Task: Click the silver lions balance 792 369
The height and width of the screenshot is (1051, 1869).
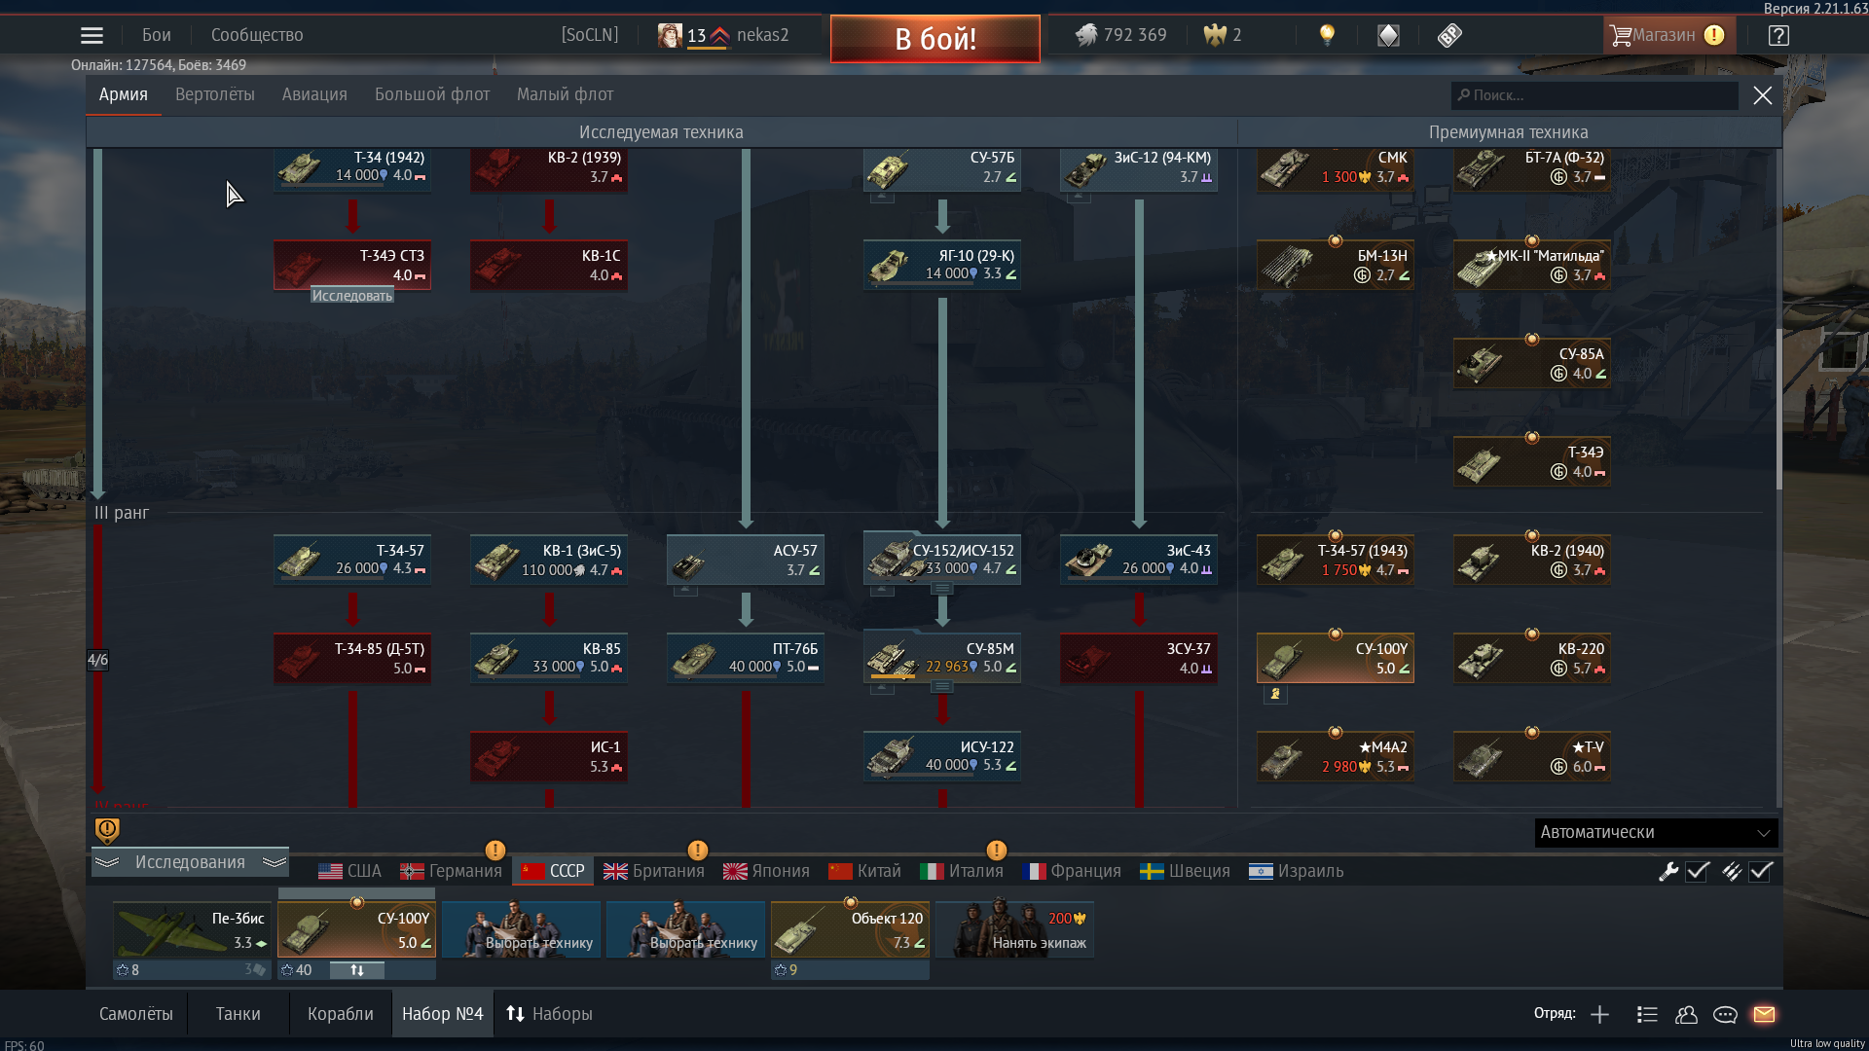Action: point(1120,35)
